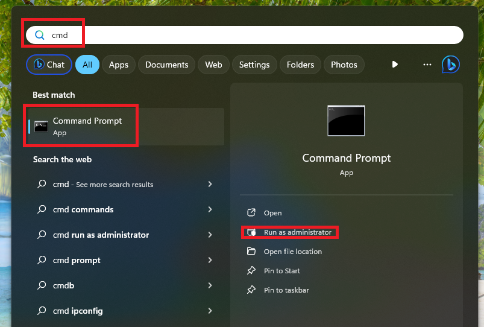Open the Chat tab
Viewport: 484px width, 327px height.
[49, 65]
